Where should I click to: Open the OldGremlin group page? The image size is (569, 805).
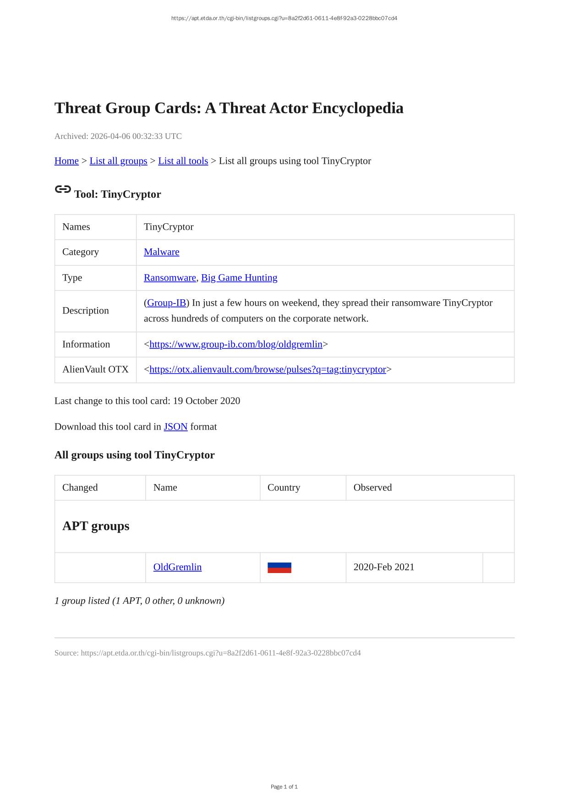[177, 567]
